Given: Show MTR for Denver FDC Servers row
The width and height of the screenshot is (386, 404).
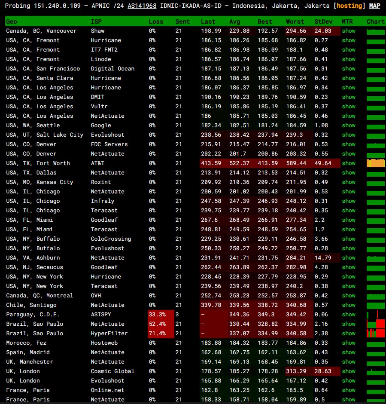Looking at the screenshot, I should click(x=348, y=144).
